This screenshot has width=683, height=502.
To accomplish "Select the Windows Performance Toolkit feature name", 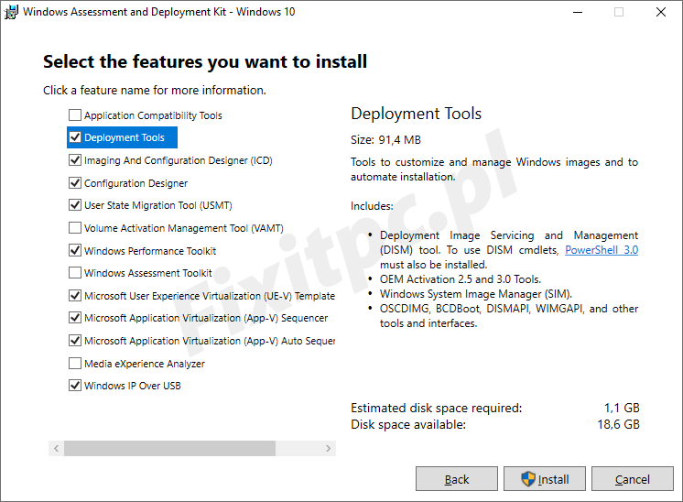I will 150,251.
